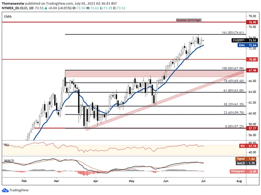Click the TradingView cloud logo icon
Screen dimensions: 261x195
click(x=5, y=190)
